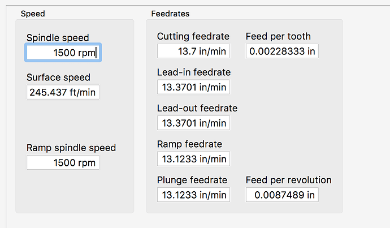Click the "Ramp spindle speed" text label

click(x=71, y=148)
